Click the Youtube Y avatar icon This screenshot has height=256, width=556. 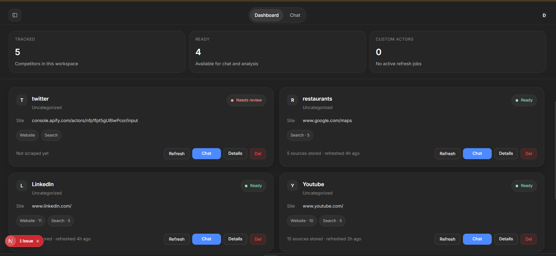tap(293, 186)
